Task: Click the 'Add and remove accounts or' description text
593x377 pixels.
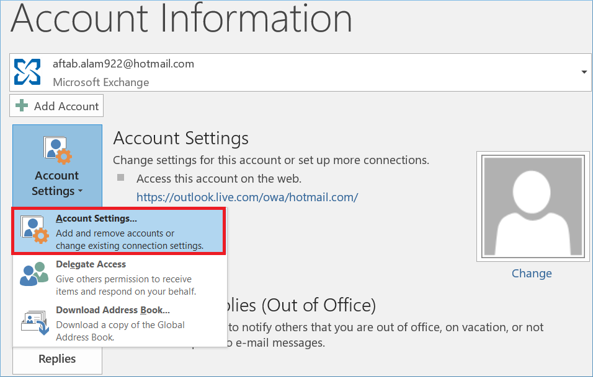Action: (x=115, y=233)
